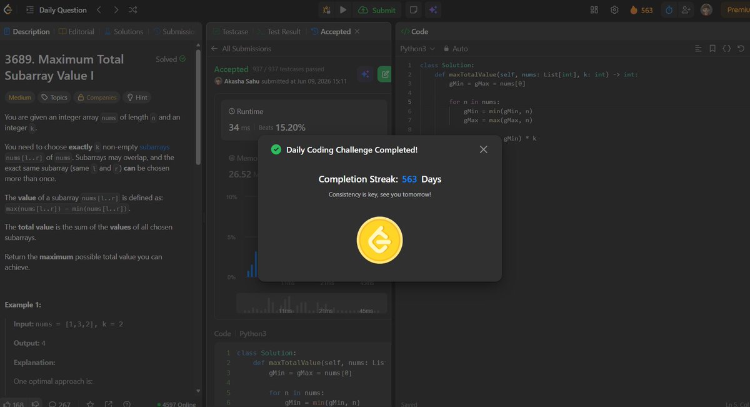Open the debugger bug icon
750x407 pixels.
pos(326,10)
